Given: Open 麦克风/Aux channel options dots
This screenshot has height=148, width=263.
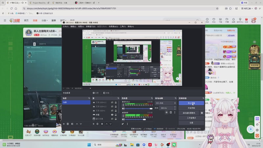Looking at the screenshot, I should coord(123,105).
